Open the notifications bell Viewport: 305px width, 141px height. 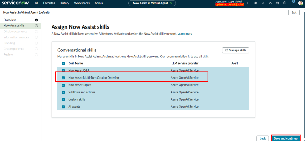pyautogui.click(x=292, y=3)
